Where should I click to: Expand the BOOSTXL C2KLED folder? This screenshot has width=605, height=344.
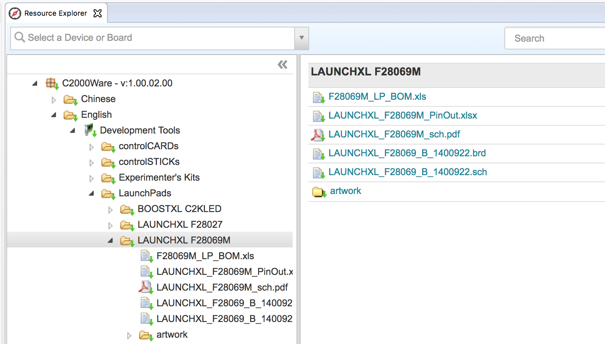click(x=111, y=210)
